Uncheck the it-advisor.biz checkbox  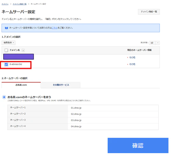coord(6,64)
